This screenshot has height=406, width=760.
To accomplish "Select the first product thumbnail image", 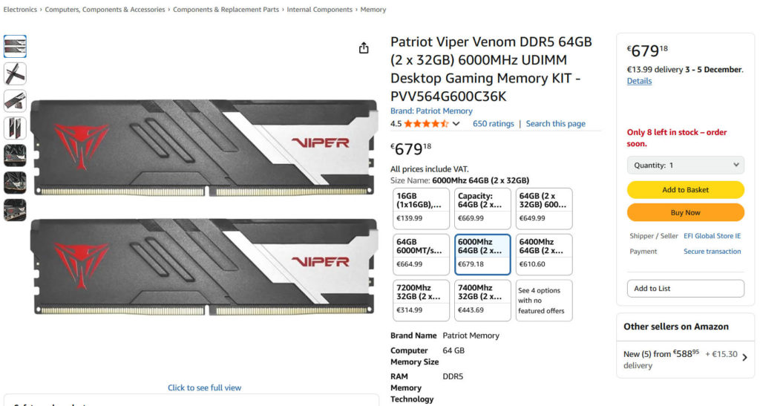I will coord(15,46).
